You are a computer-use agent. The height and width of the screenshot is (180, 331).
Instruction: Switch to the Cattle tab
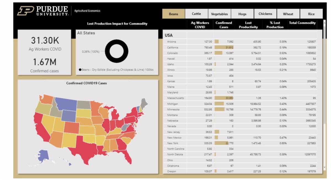point(196,14)
